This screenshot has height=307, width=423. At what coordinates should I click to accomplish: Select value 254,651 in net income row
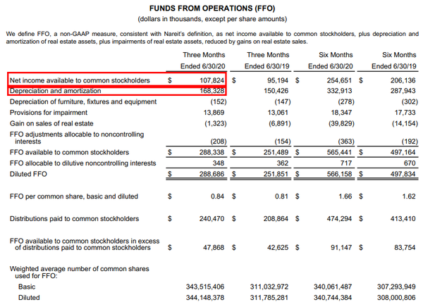pos(339,80)
